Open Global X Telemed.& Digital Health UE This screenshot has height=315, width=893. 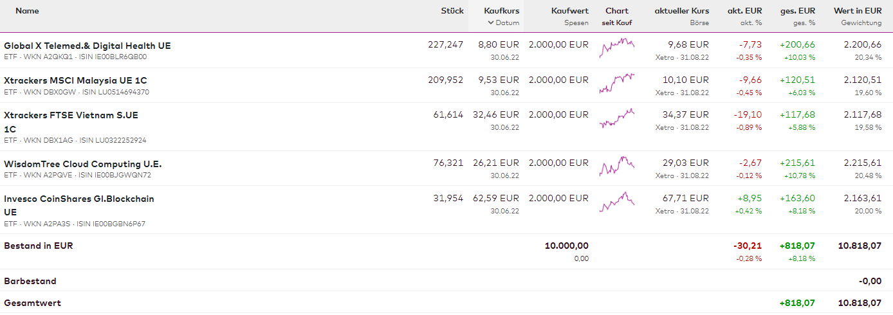87,46
